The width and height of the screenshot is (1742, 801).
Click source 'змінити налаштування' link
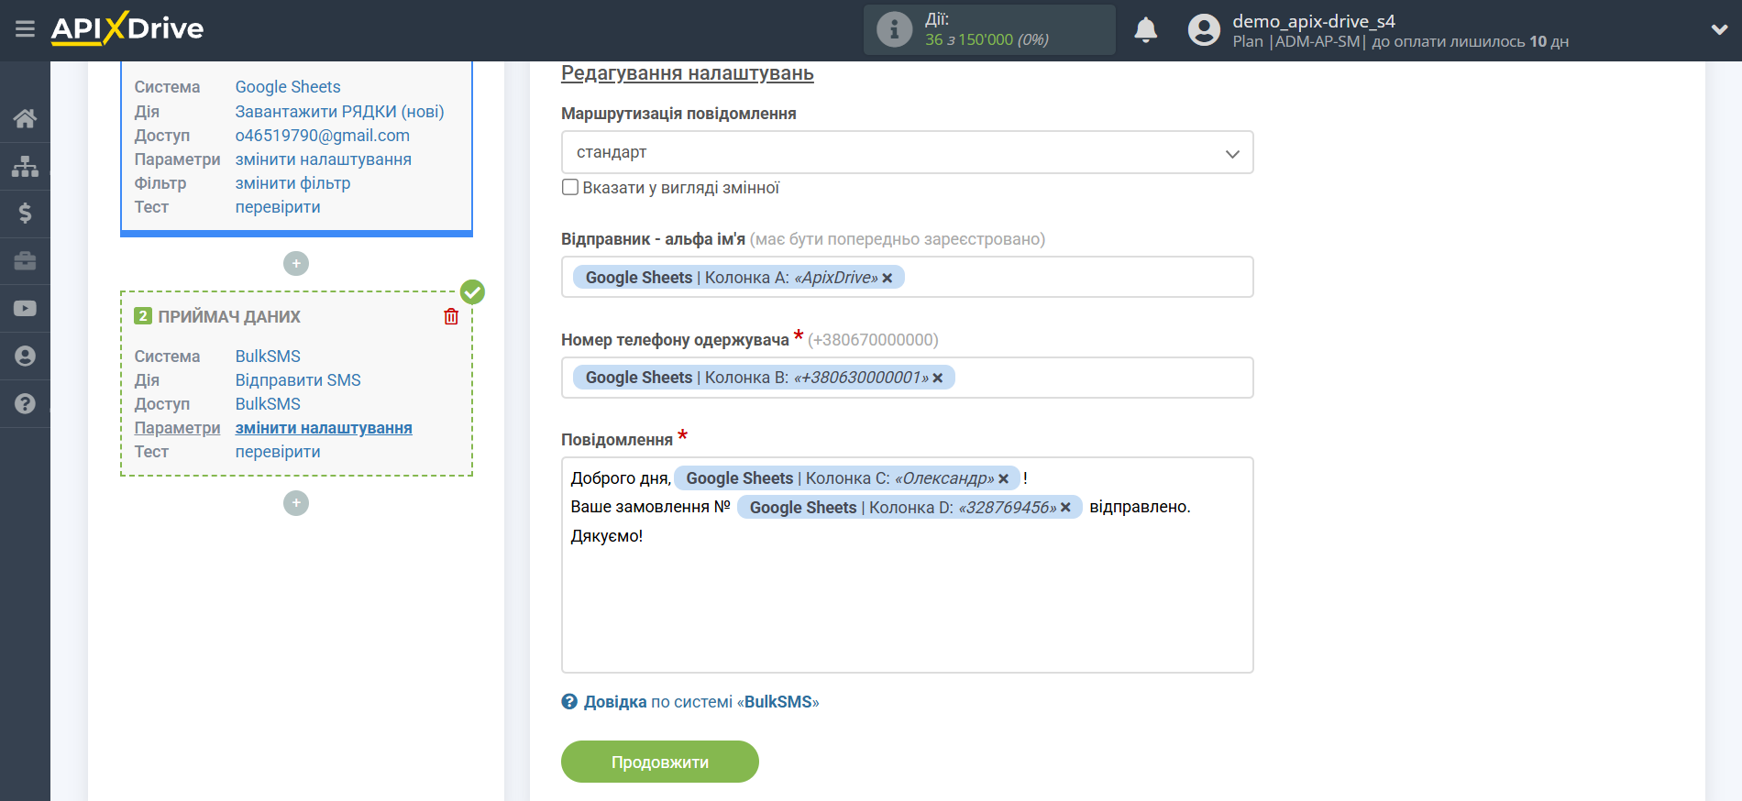pos(324,159)
